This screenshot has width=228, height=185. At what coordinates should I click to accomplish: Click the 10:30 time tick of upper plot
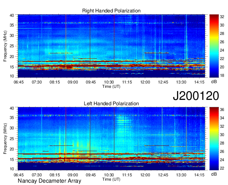coord(109,82)
